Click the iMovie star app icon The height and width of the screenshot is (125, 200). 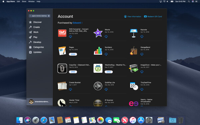click(x=98, y=33)
